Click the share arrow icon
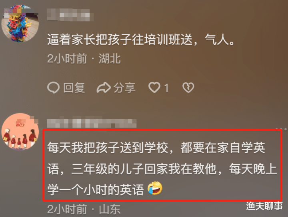 tap(104, 87)
